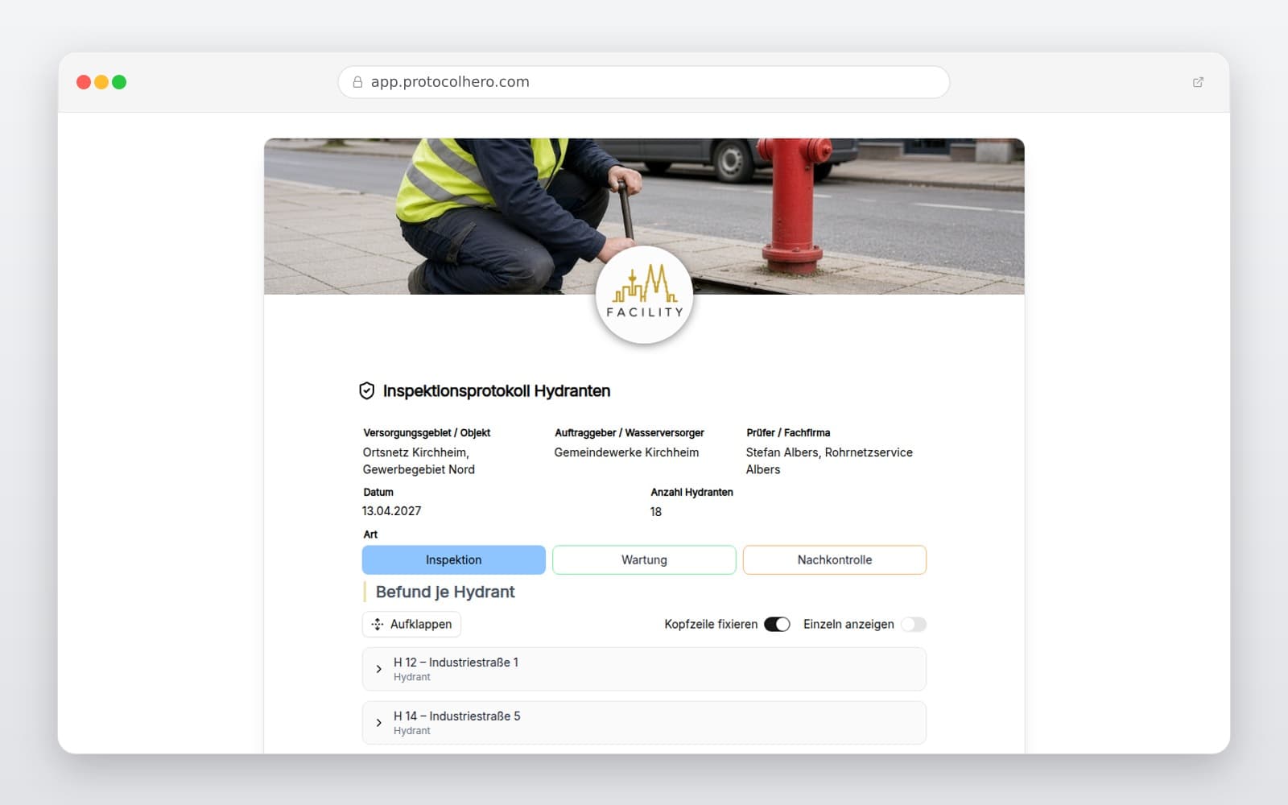This screenshot has height=805, width=1288.
Task: Expand the H 14 – Industriestraße 5 row chevron
Action: coord(379,723)
